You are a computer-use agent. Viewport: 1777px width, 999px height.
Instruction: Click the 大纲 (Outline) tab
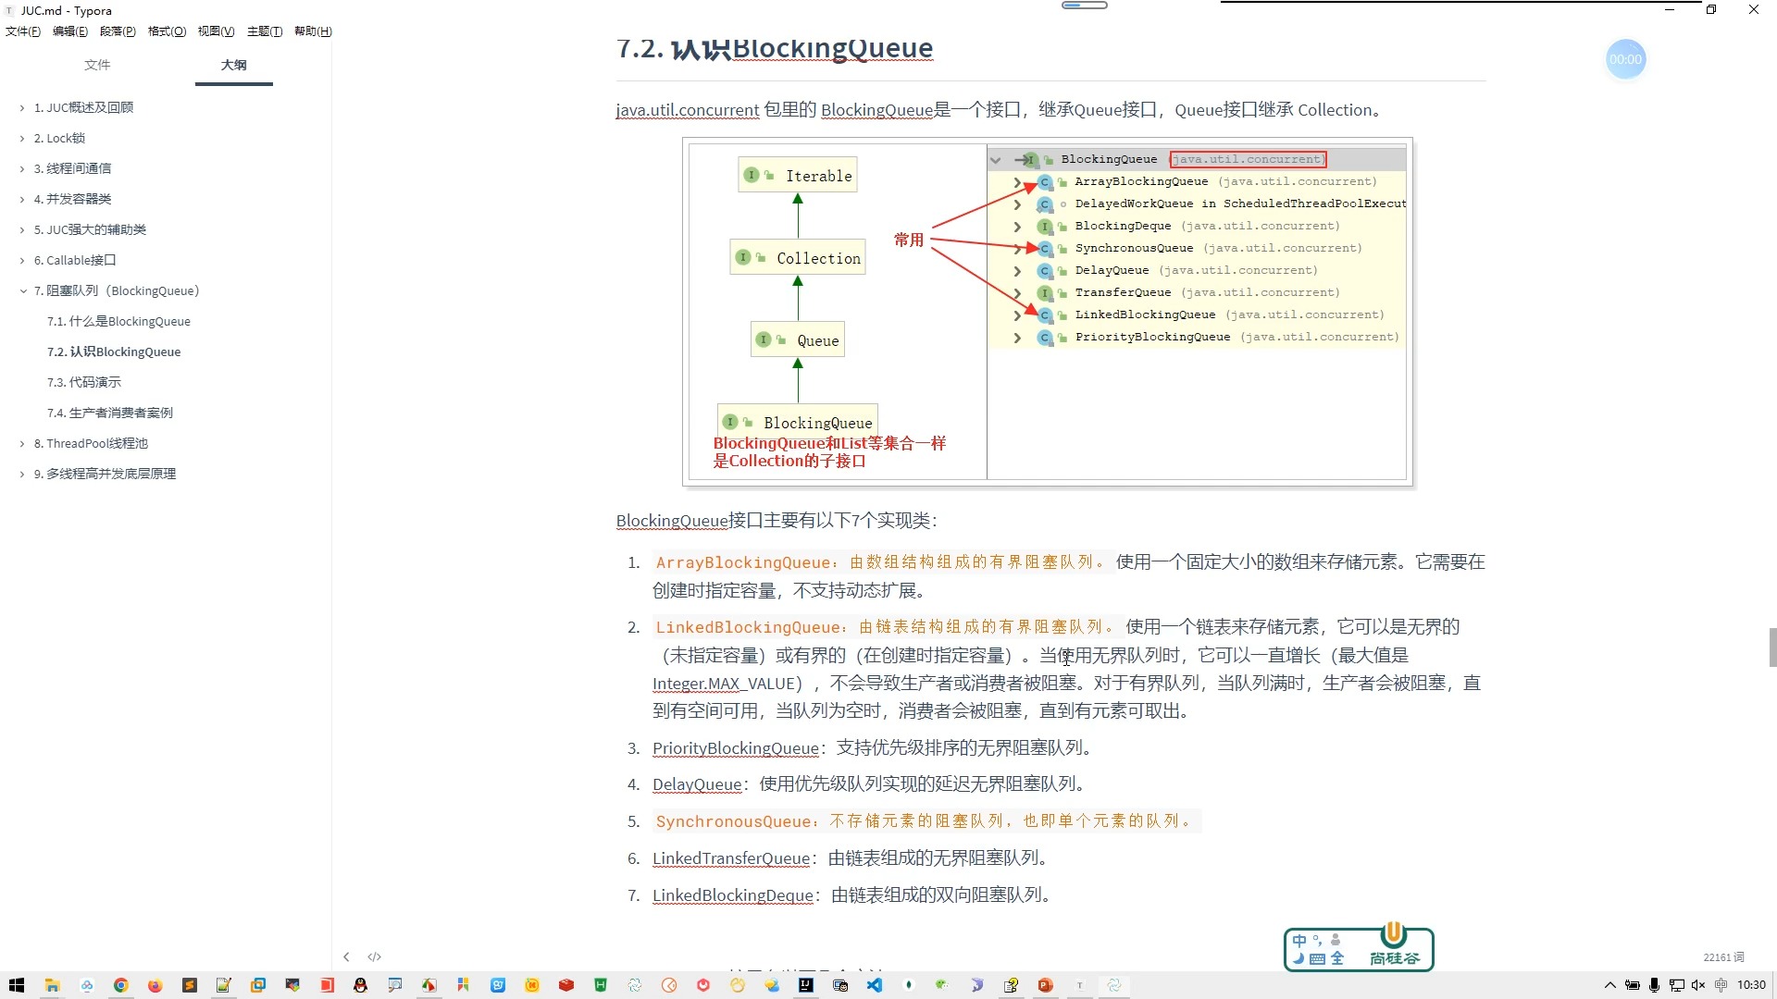pyautogui.click(x=233, y=65)
